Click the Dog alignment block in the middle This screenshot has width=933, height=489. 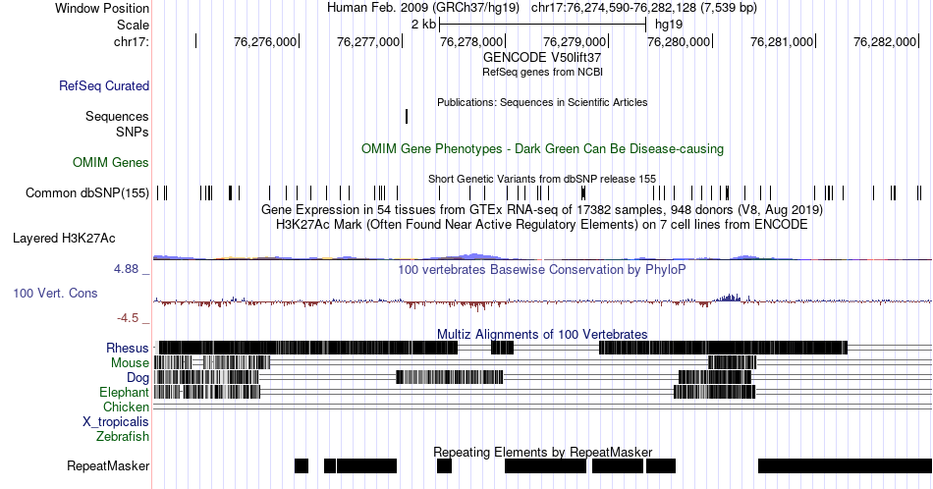tap(450, 377)
